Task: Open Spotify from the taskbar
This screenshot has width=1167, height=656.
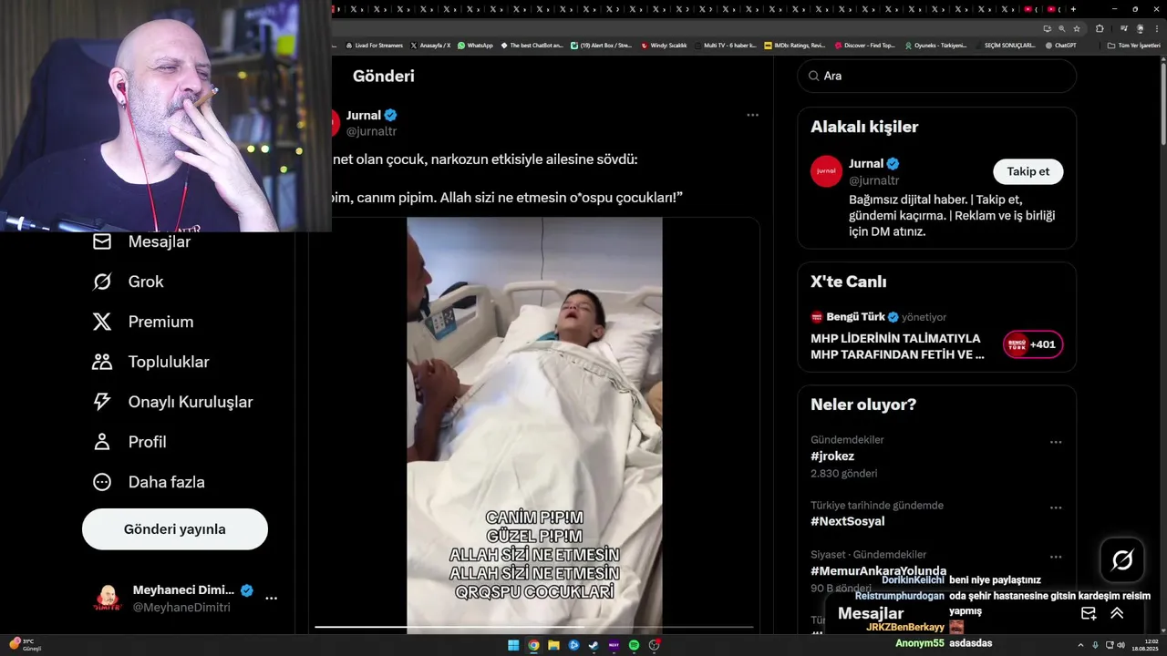Action: [x=634, y=645]
